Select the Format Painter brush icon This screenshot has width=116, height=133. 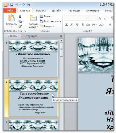click(20, 26)
